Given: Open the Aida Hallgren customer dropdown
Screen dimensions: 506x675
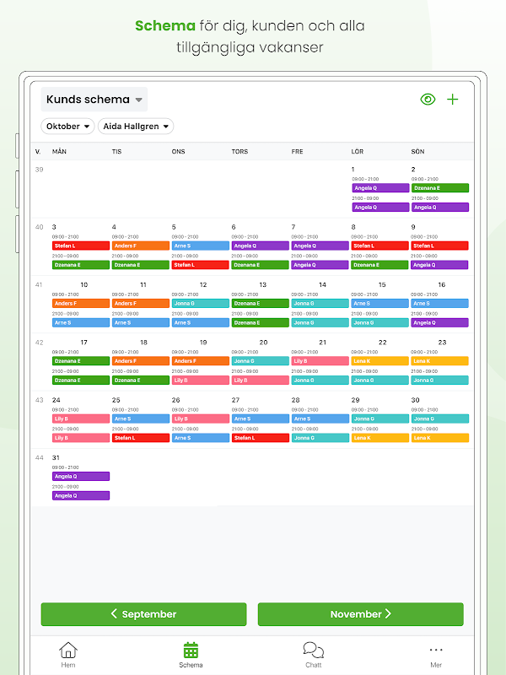Looking at the screenshot, I should (136, 126).
